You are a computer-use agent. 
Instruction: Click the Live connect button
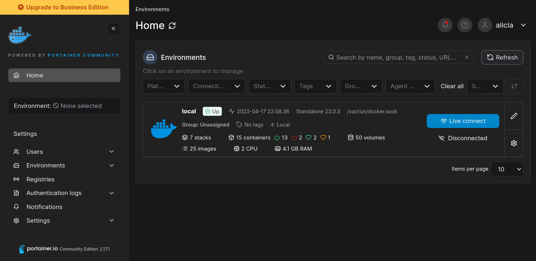click(x=463, y=121)
